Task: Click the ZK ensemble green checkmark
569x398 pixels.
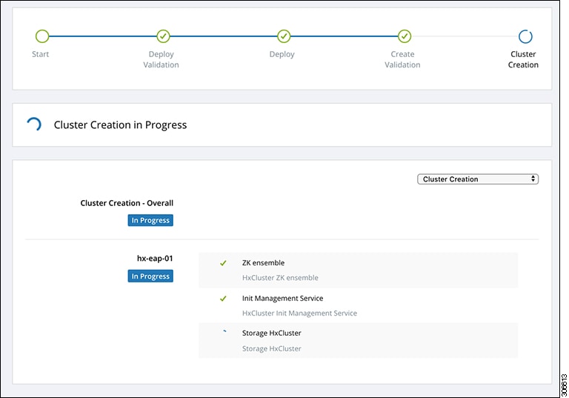Action: coord(223,263)
